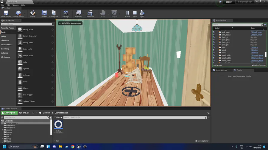
Task: Open the Settings toolbar icon
Action: point(66,14)
